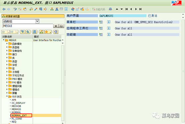Click the Where-used list icon
The width and height of the screenshot is (185, 124).
41,9
